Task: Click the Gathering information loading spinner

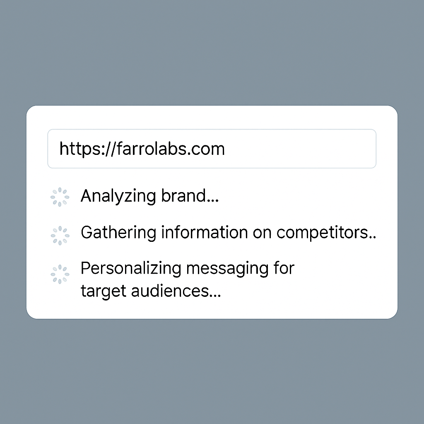Action: (60, 235)
